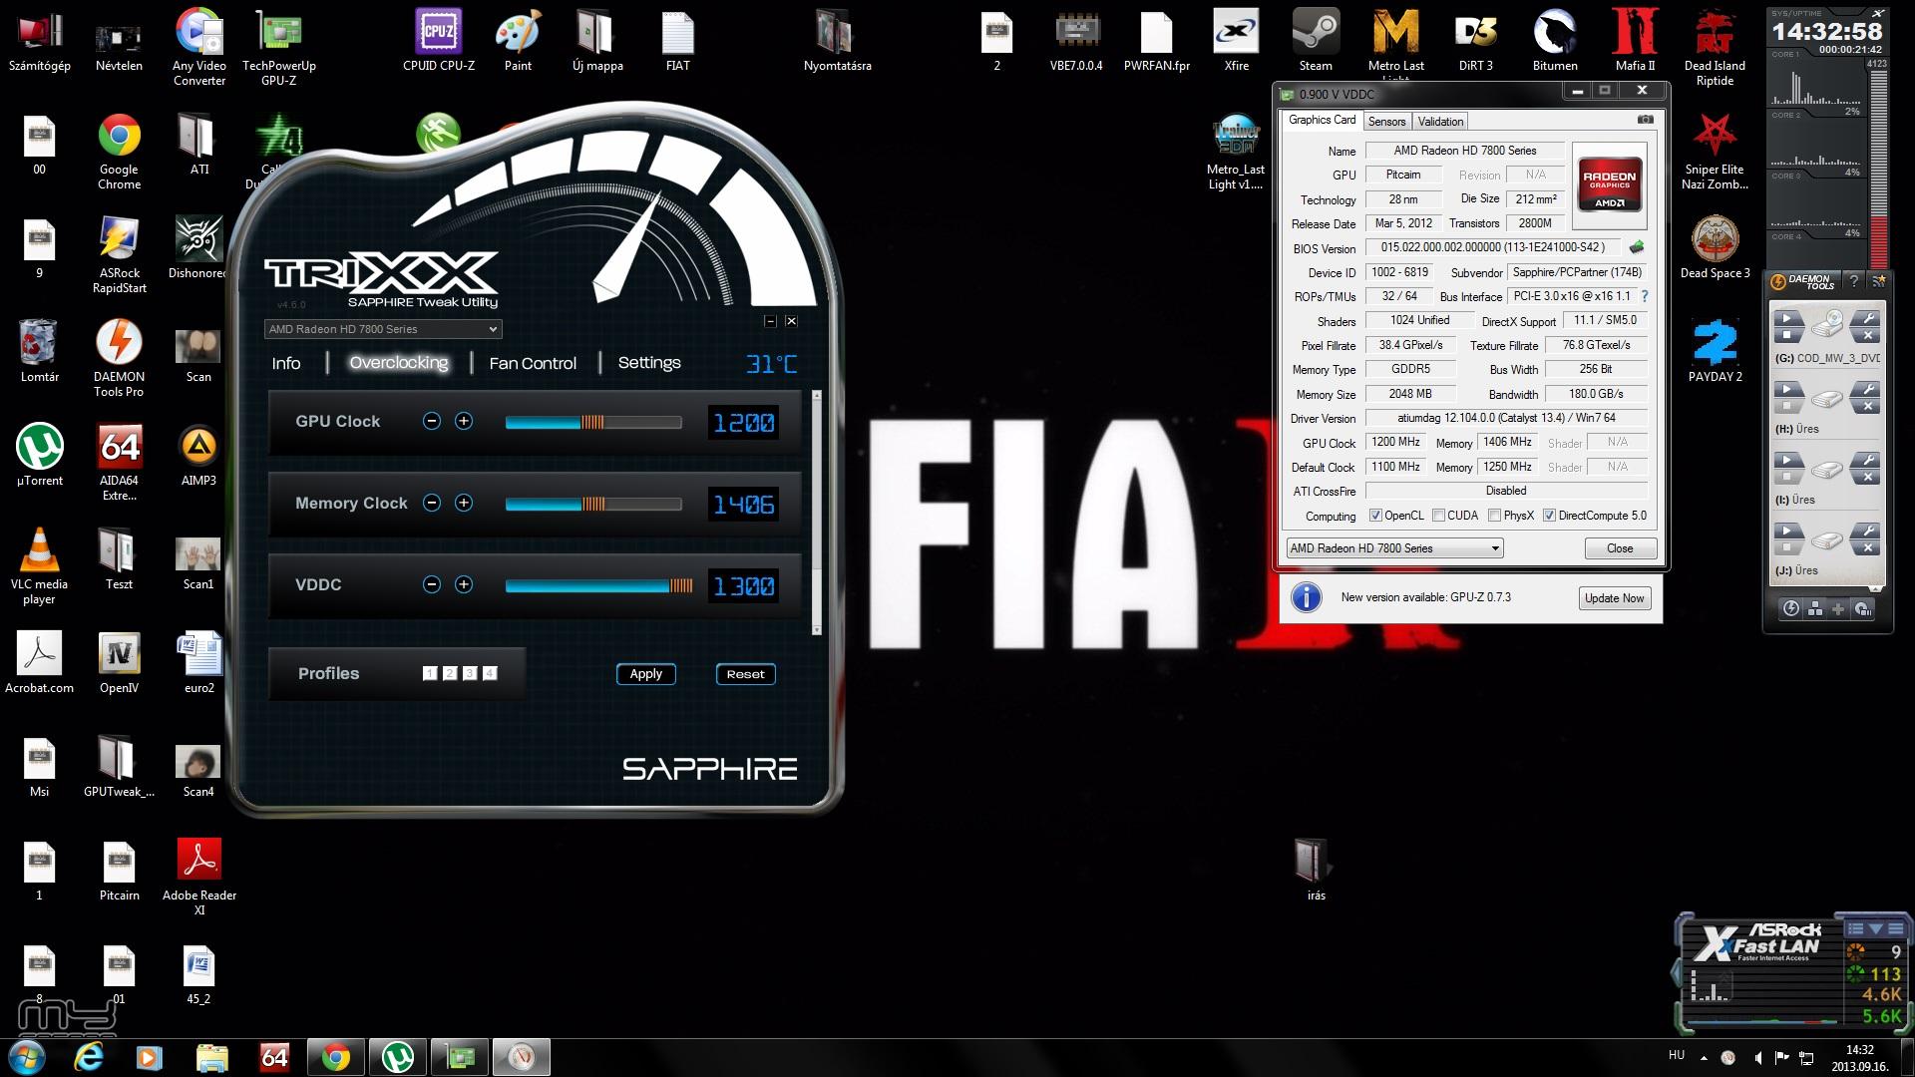Open the DiRT 3 game icon
Image resolution: width=1915 pixels, height=1077 pixels.
pyautogui.click(x=1476, y=41)
